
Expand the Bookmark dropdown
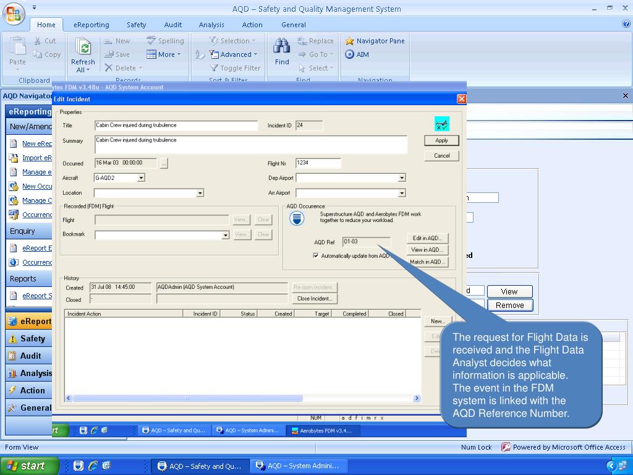(x=226, y=235)
